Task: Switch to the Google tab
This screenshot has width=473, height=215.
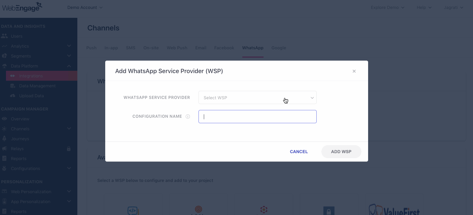Action: point(278,48)
